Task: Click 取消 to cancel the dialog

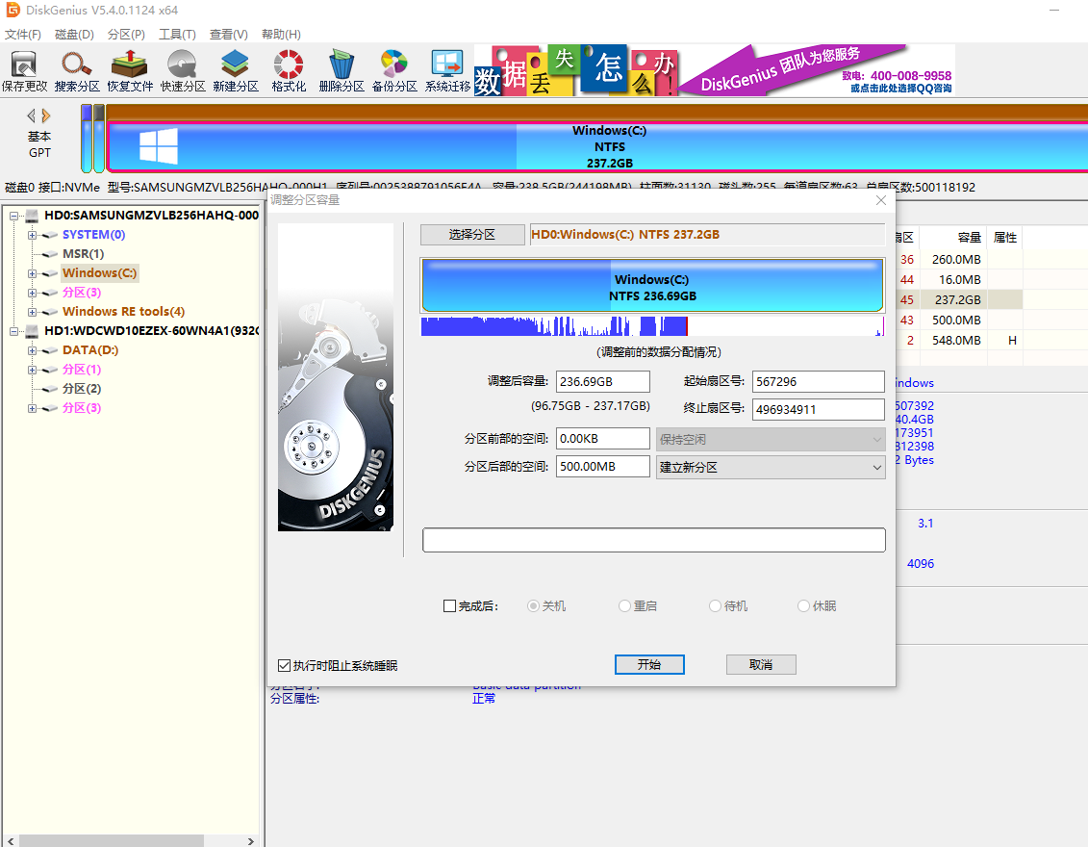Action: point(761,664)
